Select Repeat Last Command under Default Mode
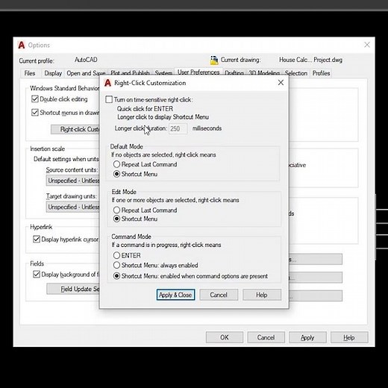Screen dimensions: 388x388 tap(116, 164)
